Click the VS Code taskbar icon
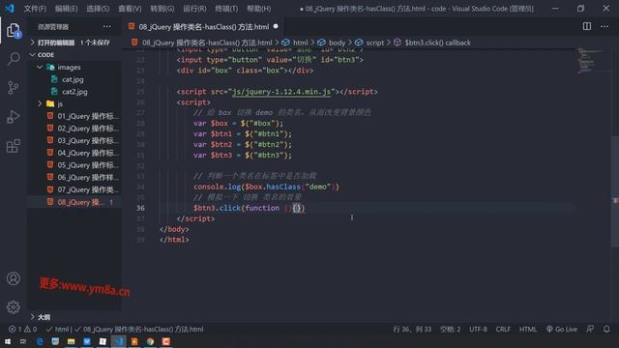The width and height of the screenshot is (619, 348). pyautogui.click(x=118, y=341)
